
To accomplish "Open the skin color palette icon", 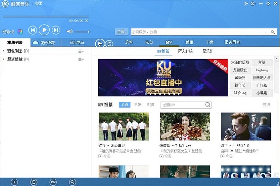I will 20,32.
